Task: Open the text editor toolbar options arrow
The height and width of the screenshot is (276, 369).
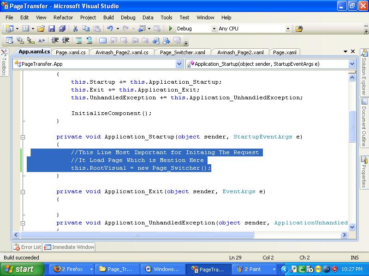Action: 186,43
